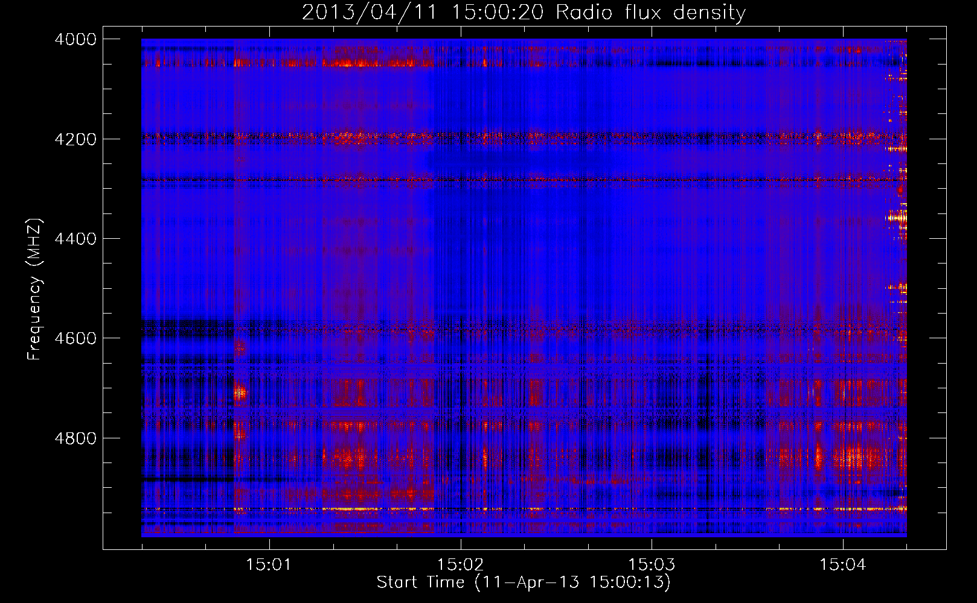Click the '4200' frequency axis label

point(75,139)
